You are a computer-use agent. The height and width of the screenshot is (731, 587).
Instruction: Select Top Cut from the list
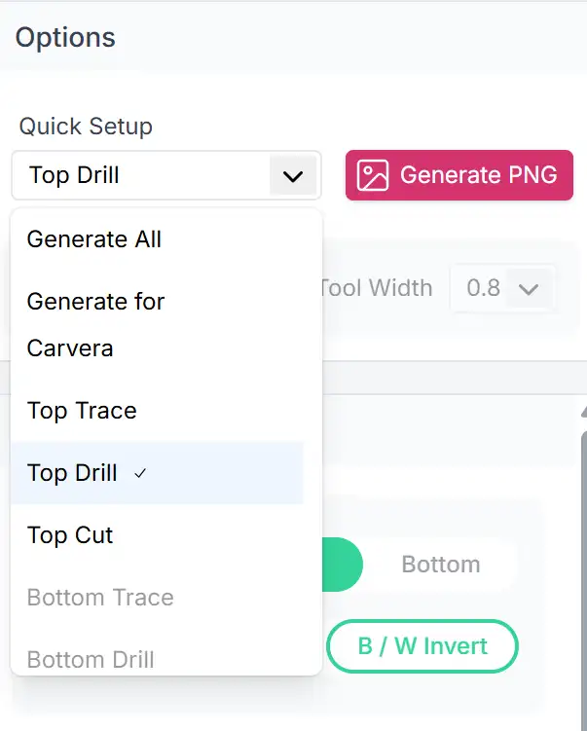tap(70, 535)
